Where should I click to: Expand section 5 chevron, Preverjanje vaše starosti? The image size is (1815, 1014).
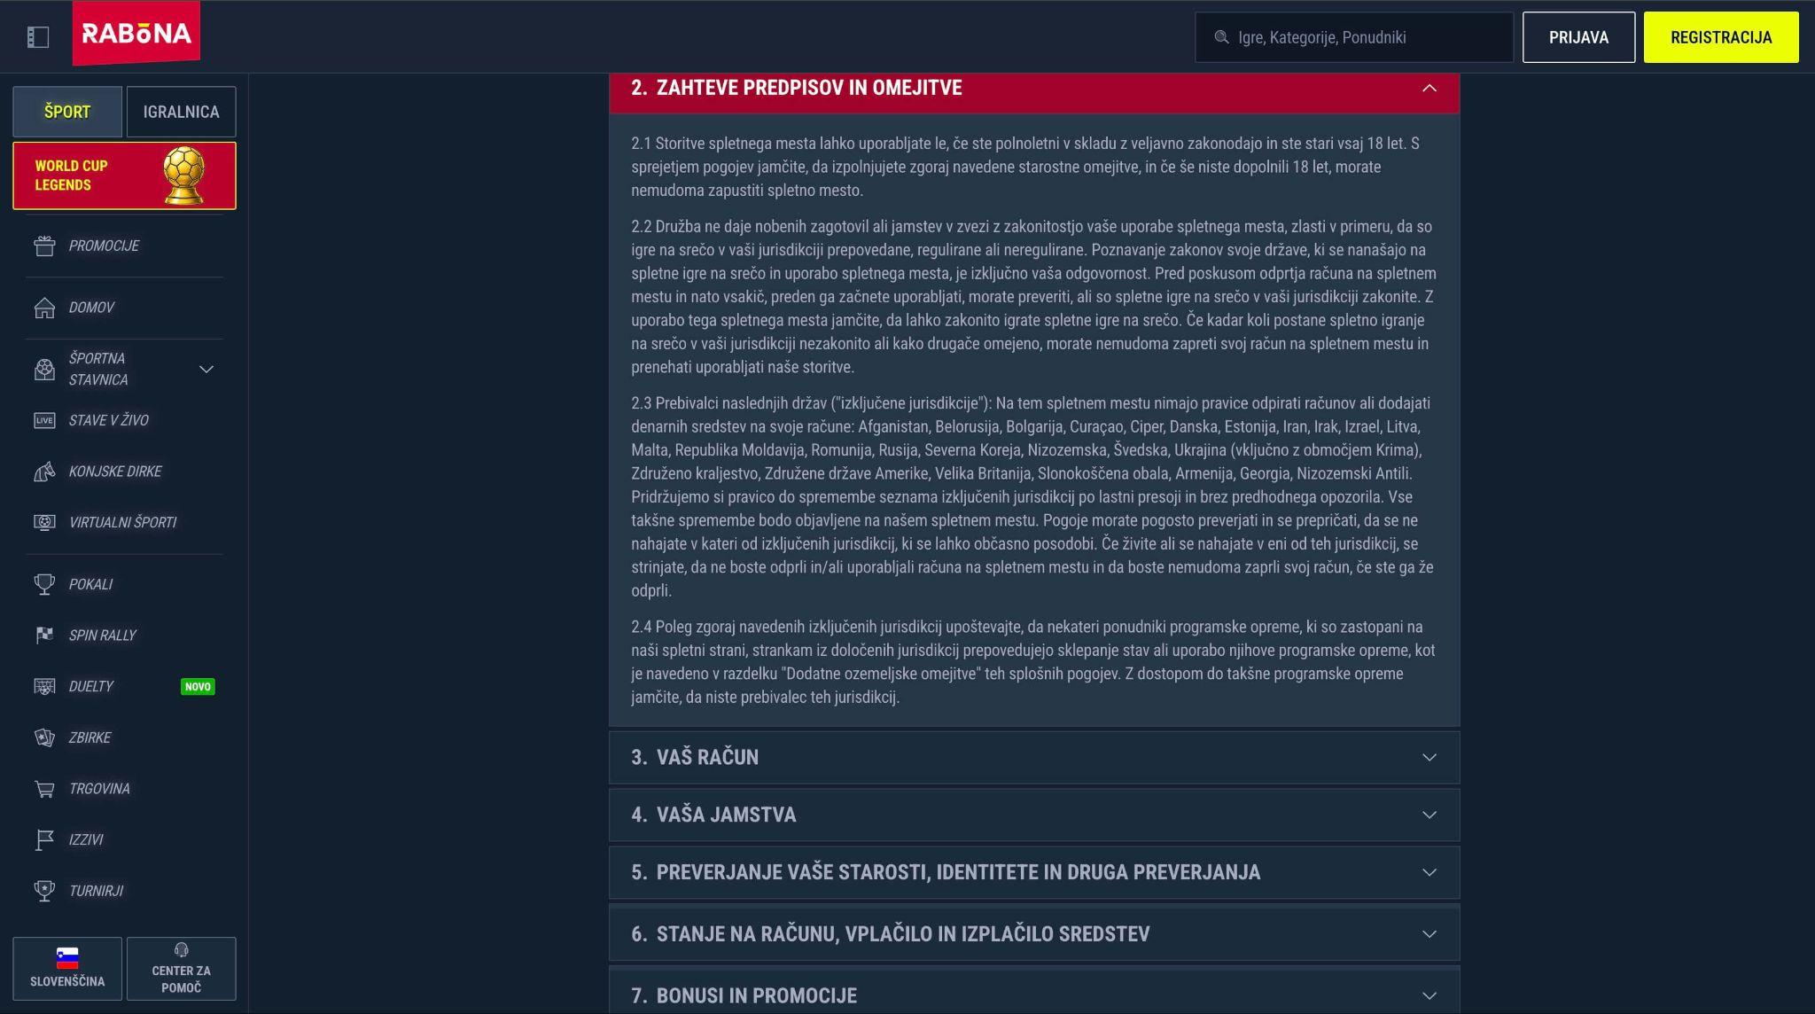click(1429, 872)
